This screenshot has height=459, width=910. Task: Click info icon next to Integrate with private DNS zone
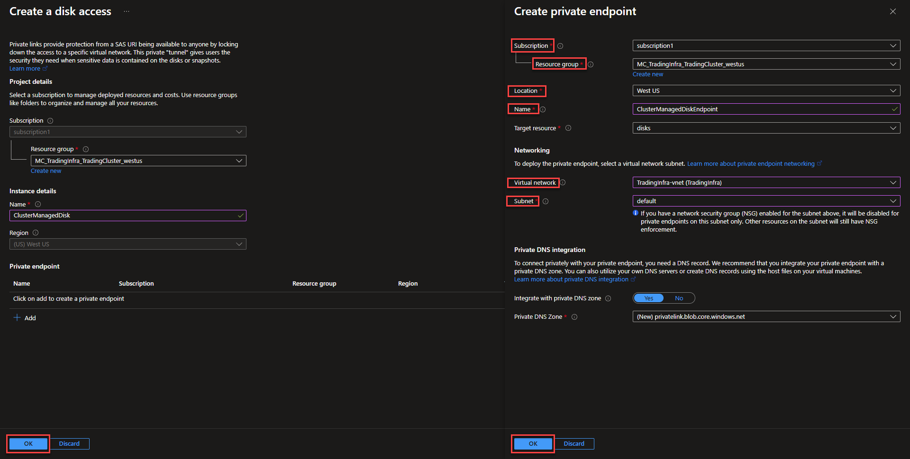(608, 298)
